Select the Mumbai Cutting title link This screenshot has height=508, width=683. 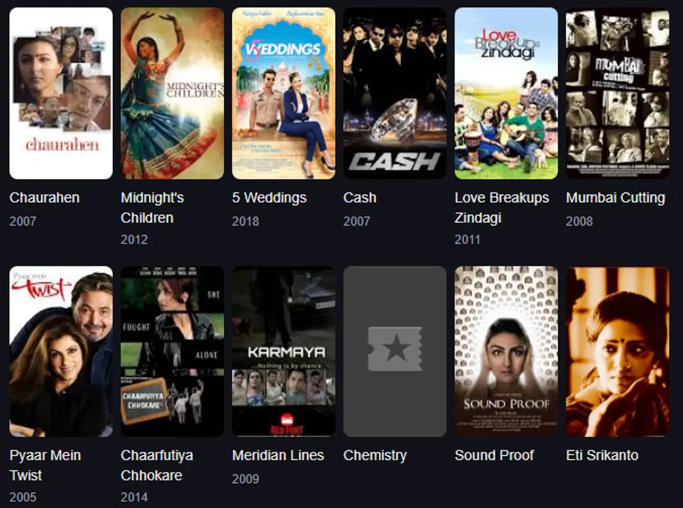[616, 198]
